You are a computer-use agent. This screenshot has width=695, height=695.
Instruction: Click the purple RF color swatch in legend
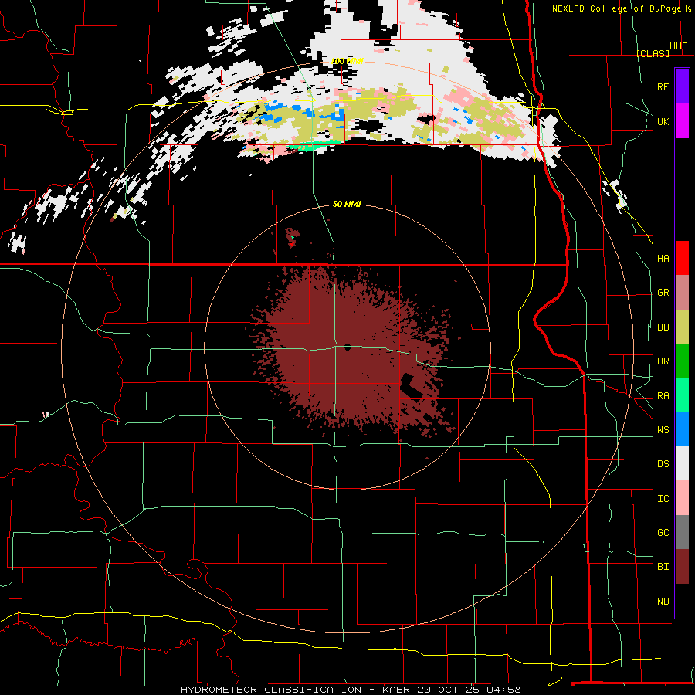(x=682, y=86)
